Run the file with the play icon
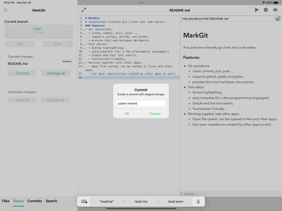282x211 pixels. [x=256, y=10]
